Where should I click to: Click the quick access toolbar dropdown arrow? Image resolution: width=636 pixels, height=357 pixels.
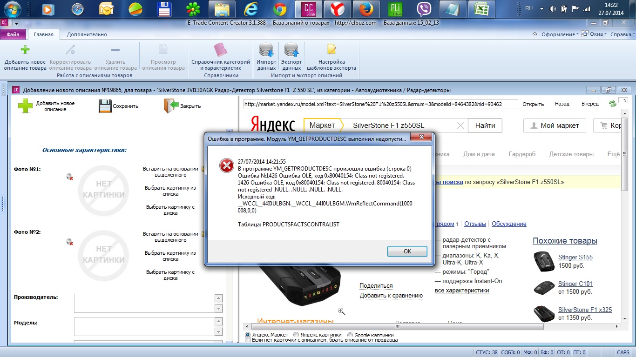(16, 22)
